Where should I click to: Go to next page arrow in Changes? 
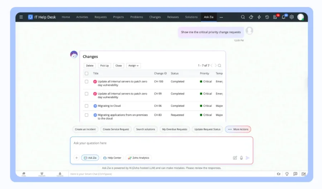(x=216, y=66)
